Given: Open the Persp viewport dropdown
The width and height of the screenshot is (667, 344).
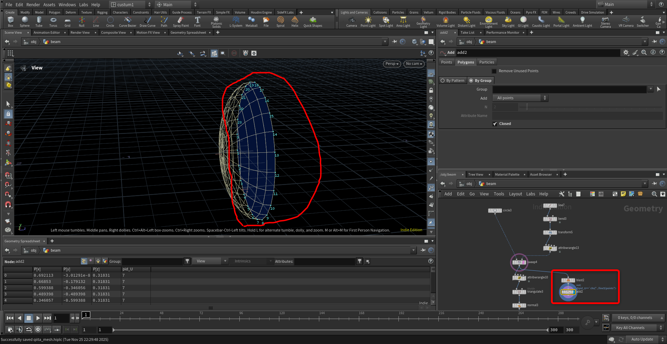Looking at the screenshot, I should 392,64.
